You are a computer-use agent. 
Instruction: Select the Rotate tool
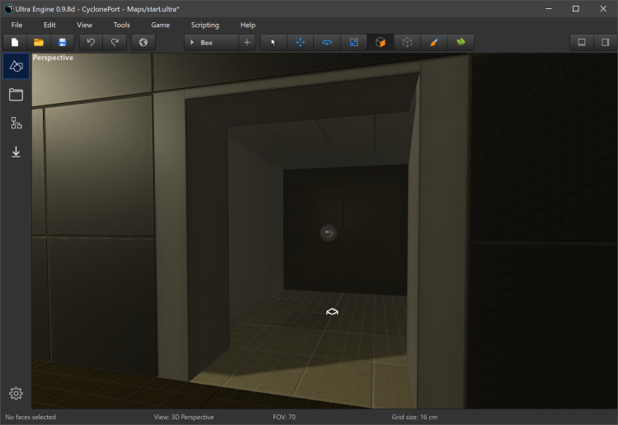pyautogui.click(x=327, y=42)
